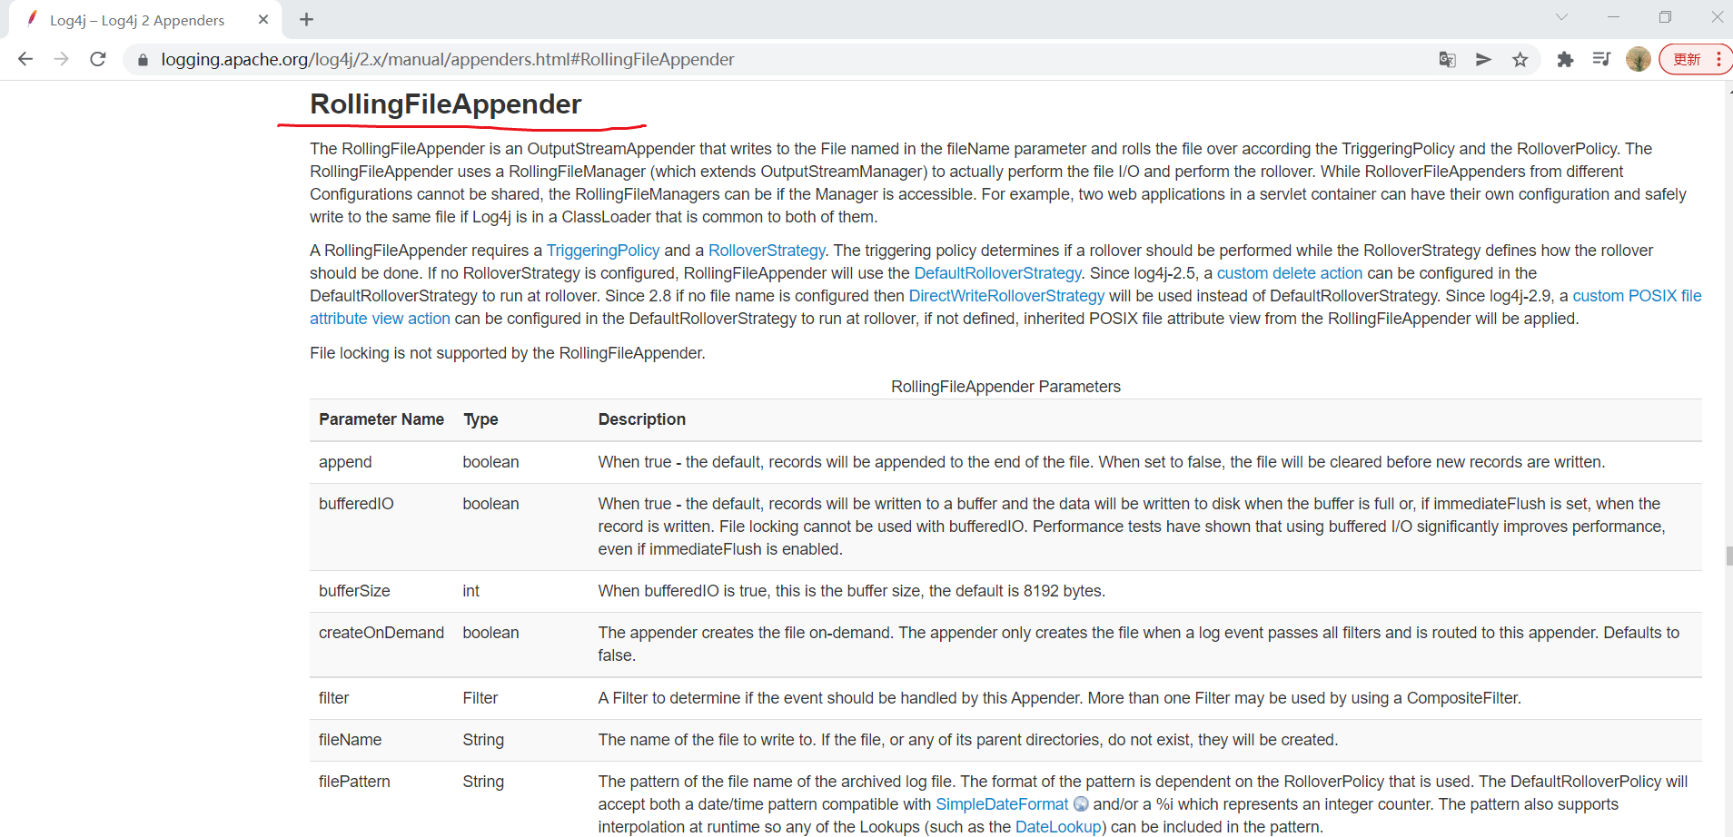Open the TriggeringPolicy link
1733x837 pixels.
(x=603, y=251)
